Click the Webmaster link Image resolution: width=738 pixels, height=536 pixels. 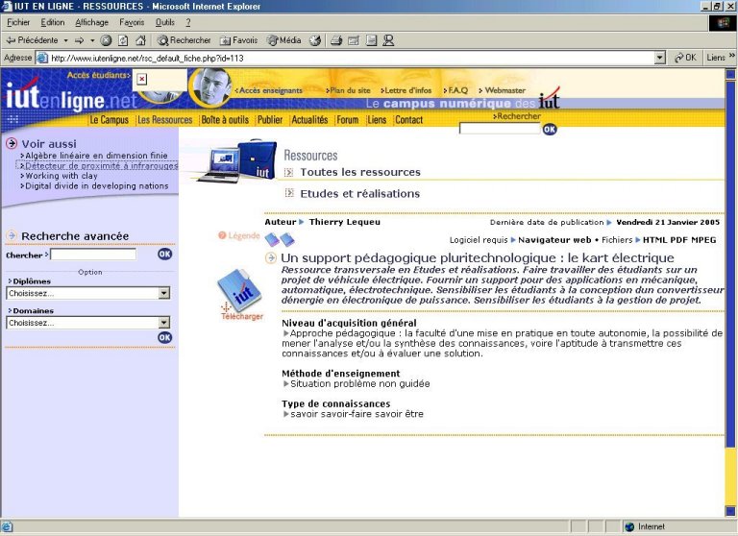(x=503, y=90)
